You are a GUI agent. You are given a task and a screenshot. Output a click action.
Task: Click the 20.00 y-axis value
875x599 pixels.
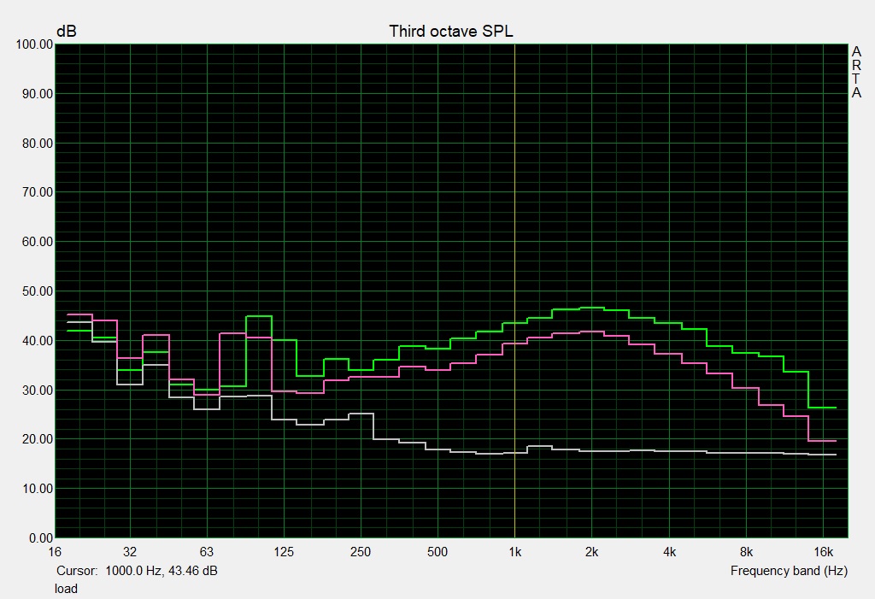[38, 439]
